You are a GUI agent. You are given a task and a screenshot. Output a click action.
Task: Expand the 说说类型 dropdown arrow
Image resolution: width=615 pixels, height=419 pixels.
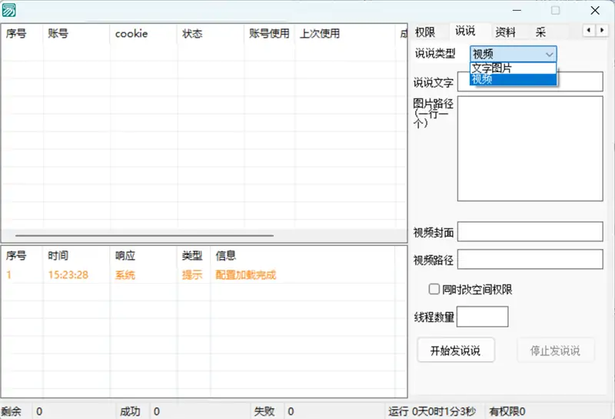549,54
